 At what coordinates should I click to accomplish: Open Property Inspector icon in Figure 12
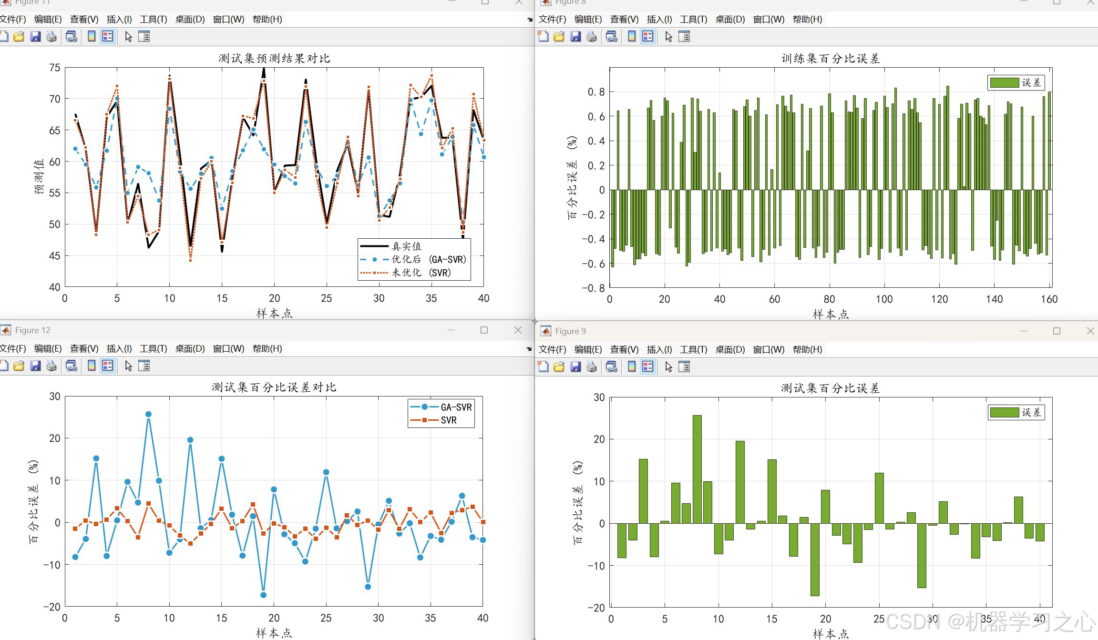[144, 366]
